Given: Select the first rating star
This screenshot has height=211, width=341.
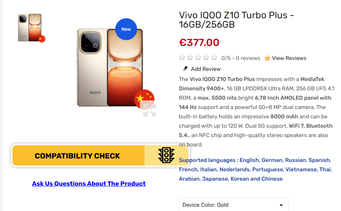Looking at the screenshot, I should point(182,58).
